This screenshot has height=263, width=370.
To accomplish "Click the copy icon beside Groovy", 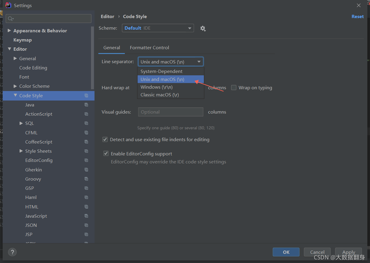I will [86, 179].
